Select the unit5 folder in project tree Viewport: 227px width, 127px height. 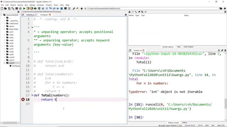[x=11, y=43]
